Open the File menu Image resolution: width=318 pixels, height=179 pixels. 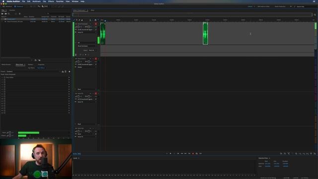(23, 1)
